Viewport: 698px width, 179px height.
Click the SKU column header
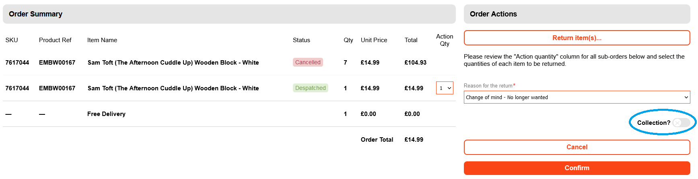coord(12,40)
